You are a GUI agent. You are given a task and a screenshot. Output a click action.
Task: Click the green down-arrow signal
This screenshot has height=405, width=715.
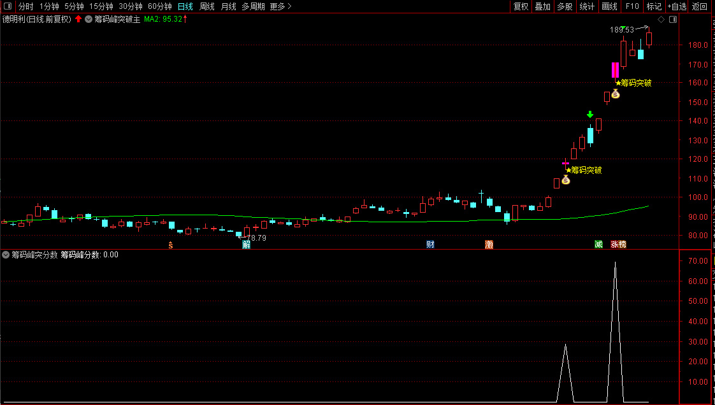tap(590, 114)
